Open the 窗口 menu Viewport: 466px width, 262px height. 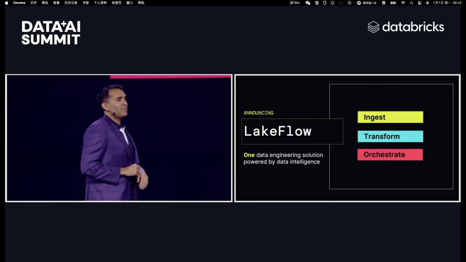point(129,3)
